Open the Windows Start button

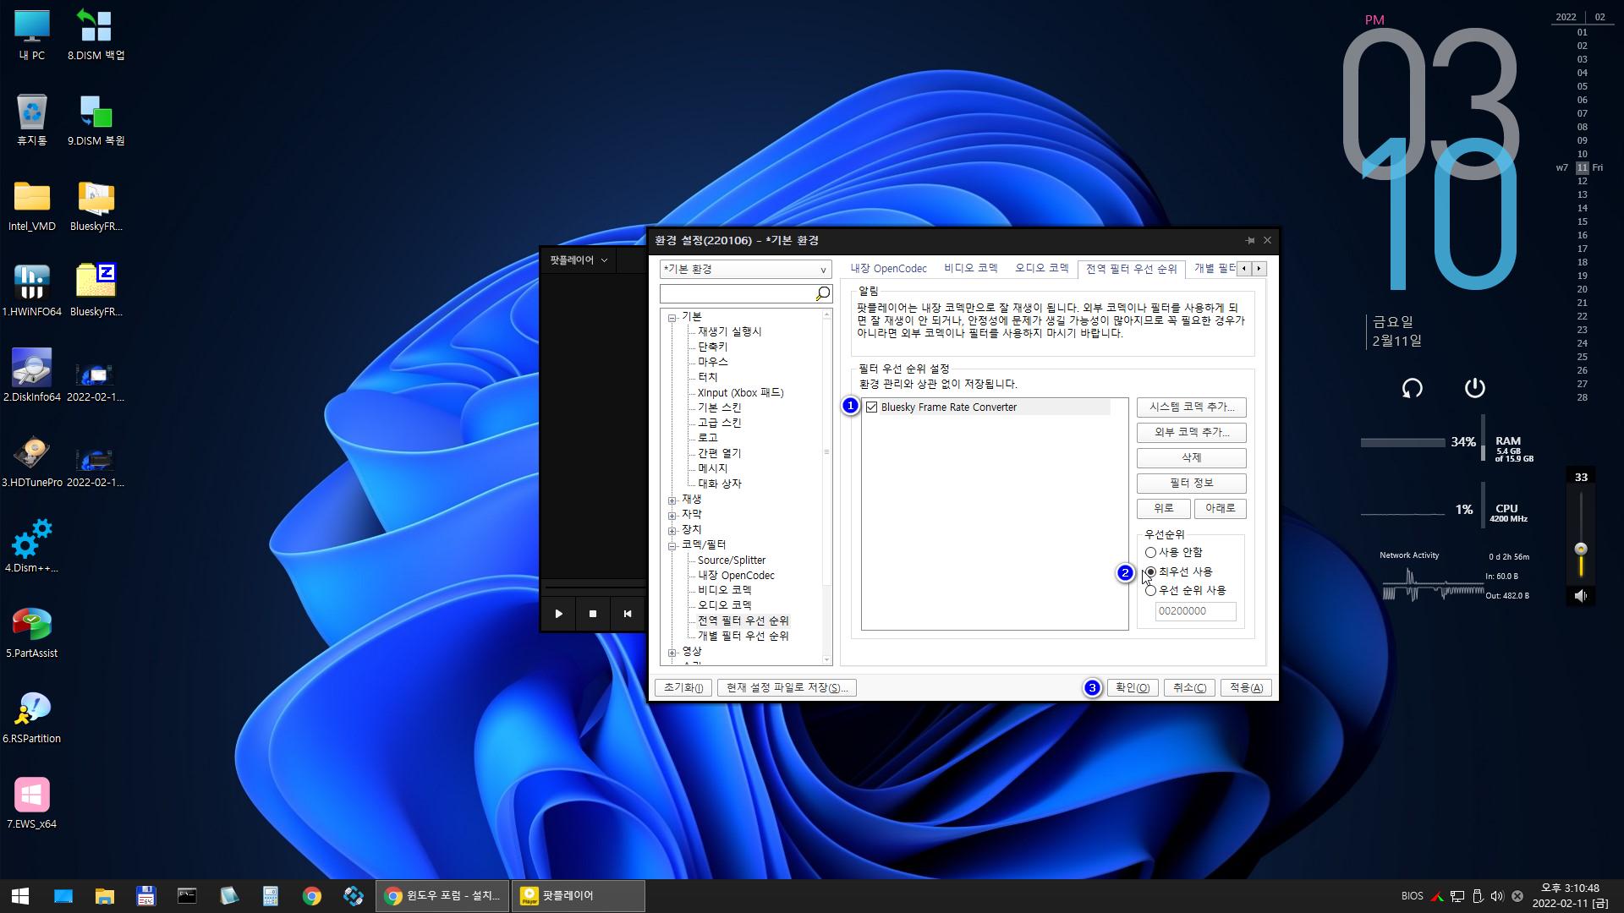[x=20, y=896]
